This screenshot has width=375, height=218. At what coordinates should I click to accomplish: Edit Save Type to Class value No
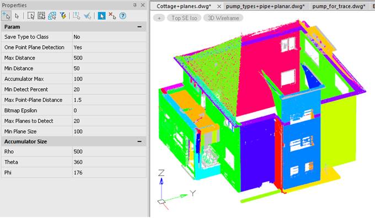109,37
